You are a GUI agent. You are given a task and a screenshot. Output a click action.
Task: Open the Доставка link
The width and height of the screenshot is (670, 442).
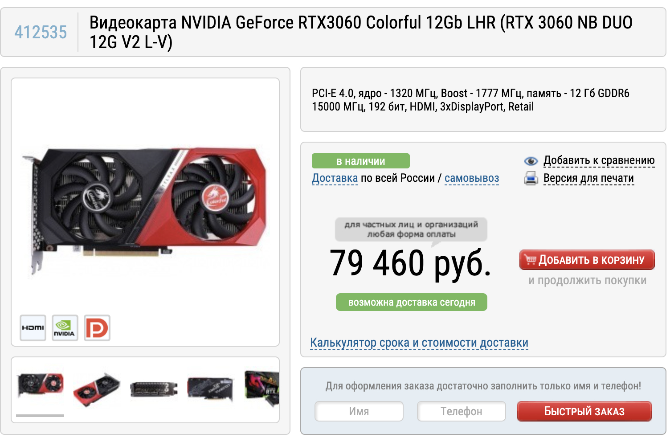tap(335, 178)
